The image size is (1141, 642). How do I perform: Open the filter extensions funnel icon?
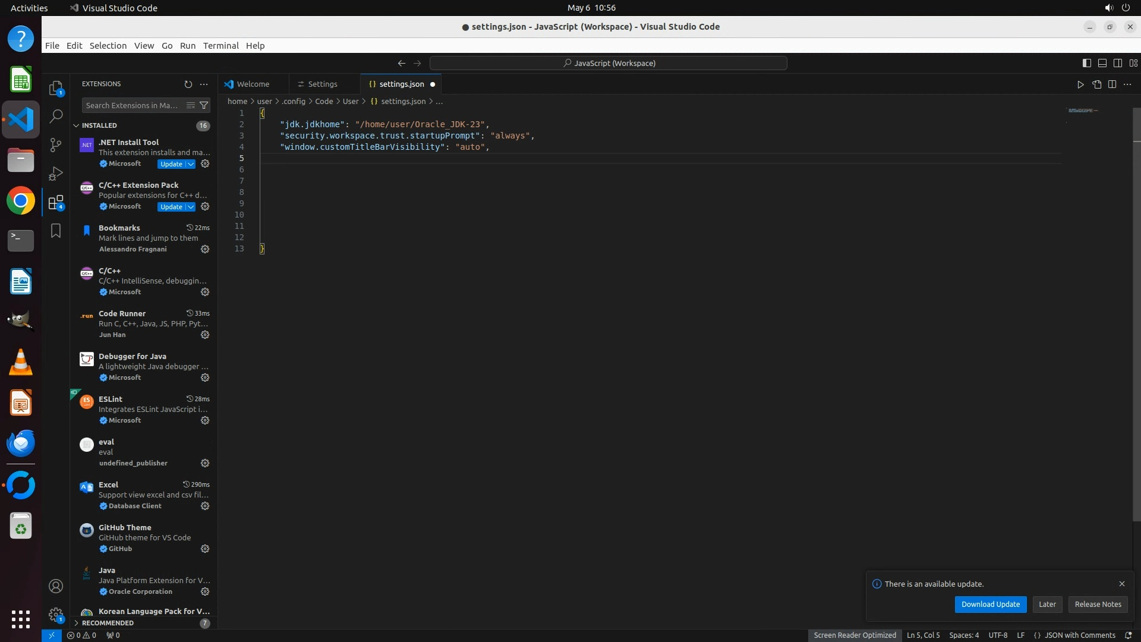point(204,105)
